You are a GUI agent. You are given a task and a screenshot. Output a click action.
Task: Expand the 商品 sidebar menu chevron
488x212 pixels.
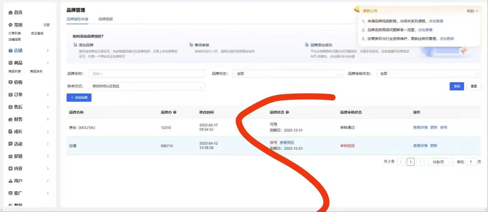(x=48, y=63)
